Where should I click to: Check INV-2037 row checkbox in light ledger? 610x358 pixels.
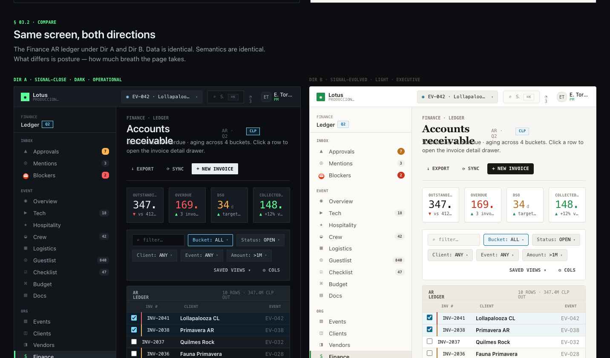429,341
